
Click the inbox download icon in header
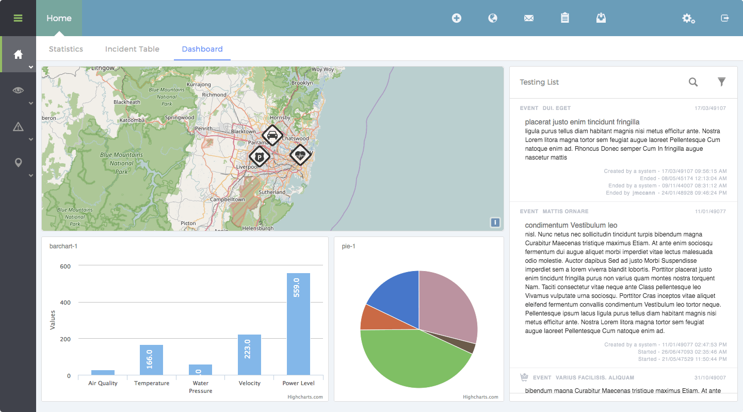601,18
